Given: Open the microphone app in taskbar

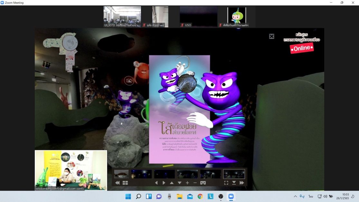Looking at the screenshot, I should tap(169, 197).
